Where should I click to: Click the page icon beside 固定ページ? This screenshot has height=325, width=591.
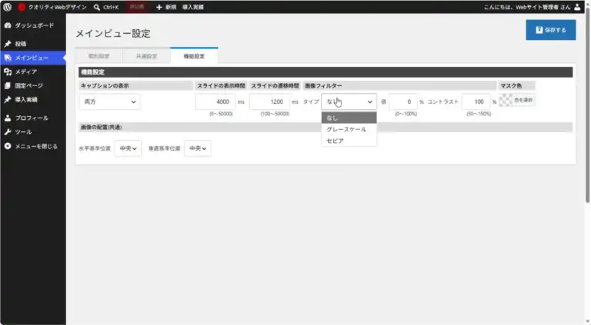coord(8,85)
